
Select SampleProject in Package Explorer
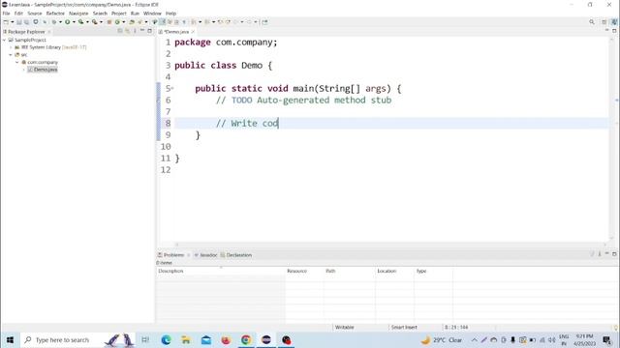click(30, 40)
